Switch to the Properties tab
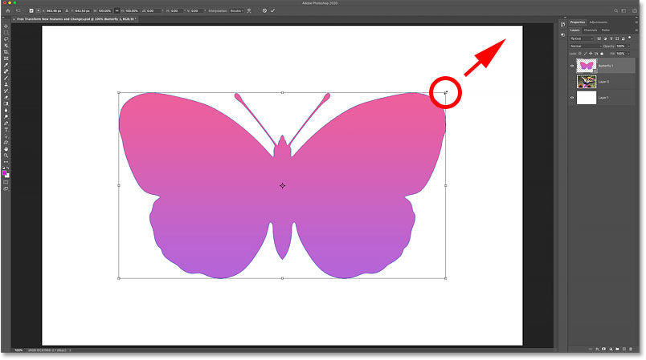 coord(577,22)
